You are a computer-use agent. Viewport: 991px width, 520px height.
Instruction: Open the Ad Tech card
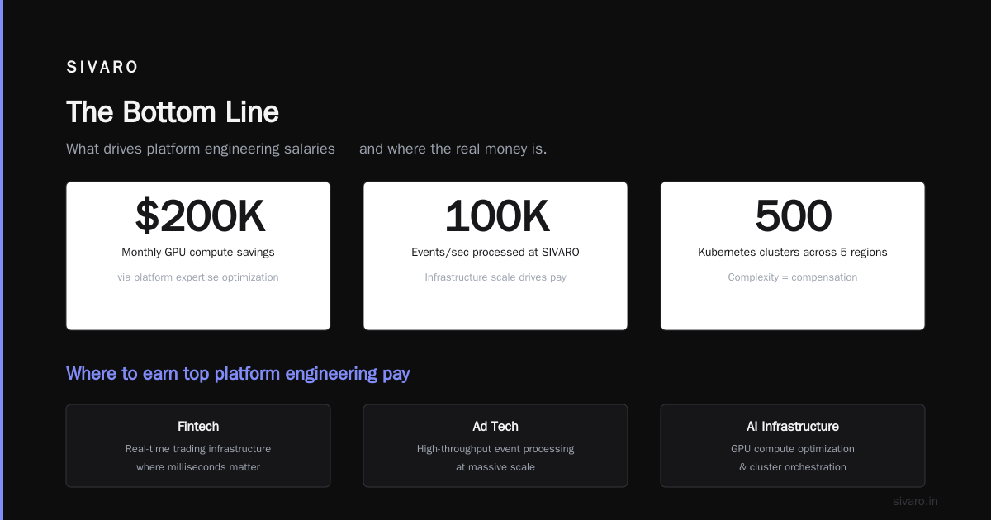click(495, 446)
